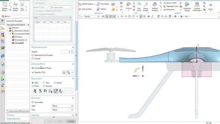Open Section Analysis
This screenshot has height=124, width=220.
tap(155, 6)
